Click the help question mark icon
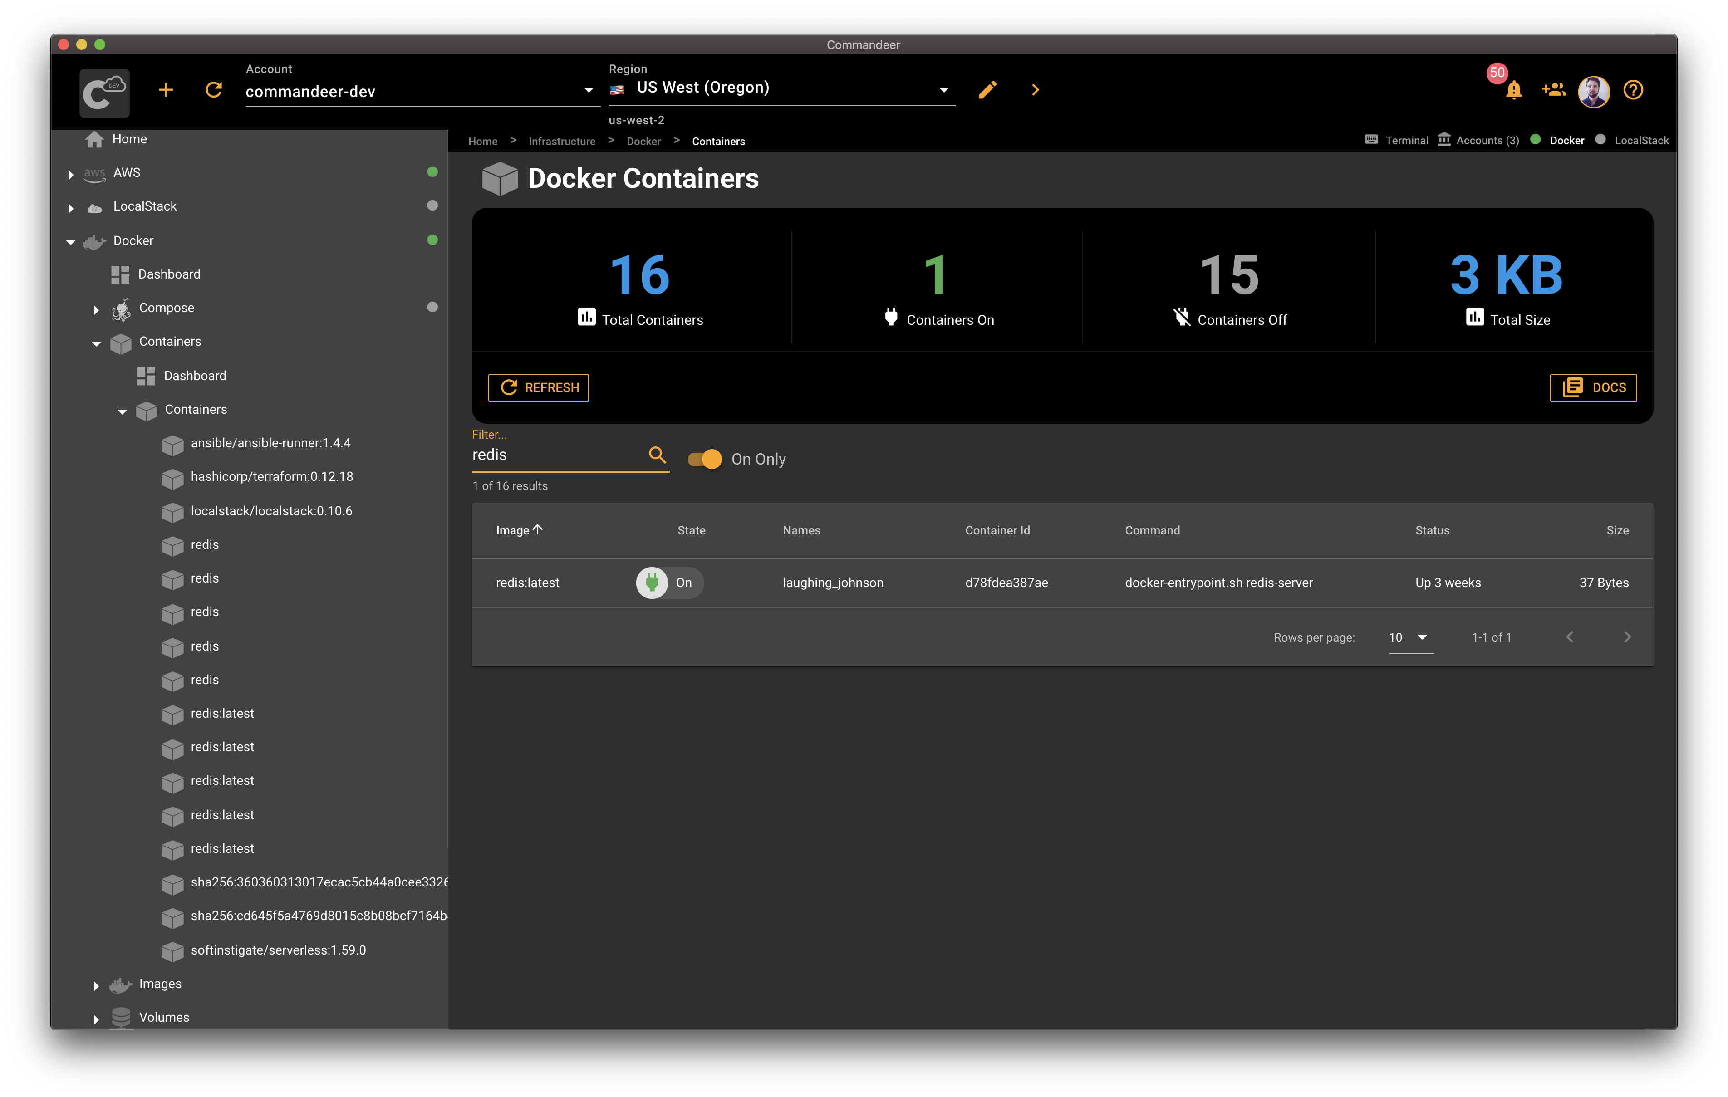The width and height of the screenshot is (1728, 1097). coord(1633,90)
